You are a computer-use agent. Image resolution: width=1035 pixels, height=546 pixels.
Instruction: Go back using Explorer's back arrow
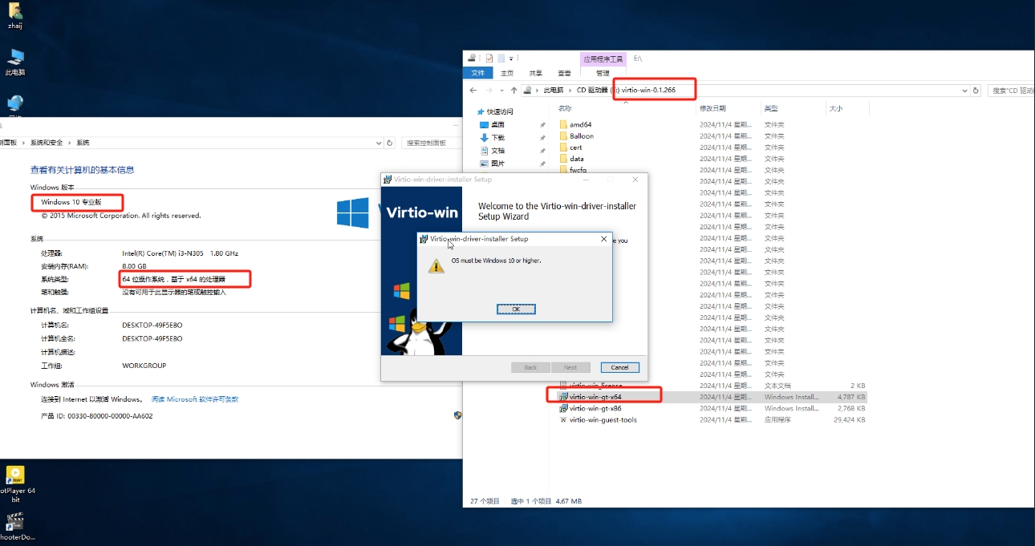click(473, 91)
